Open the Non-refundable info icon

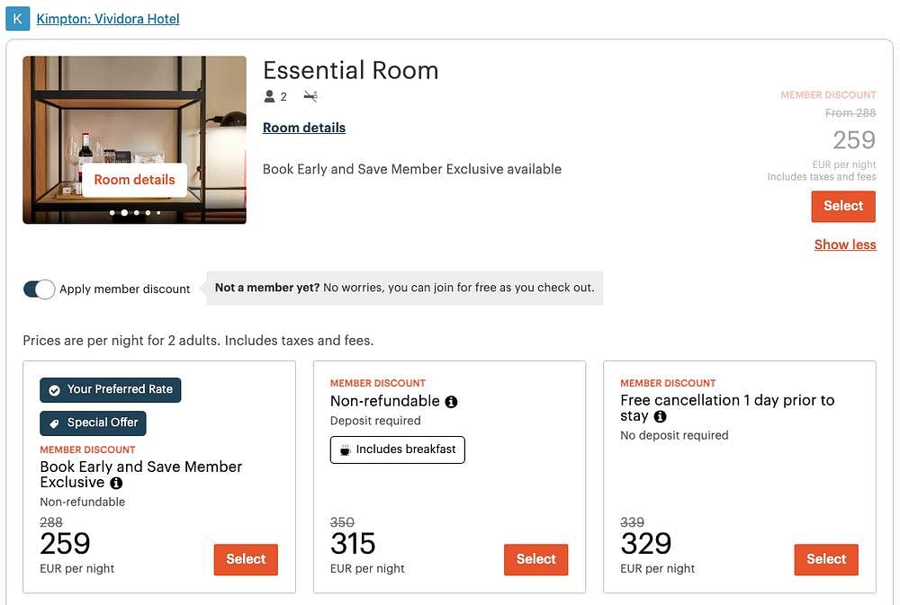pos(452,402)
